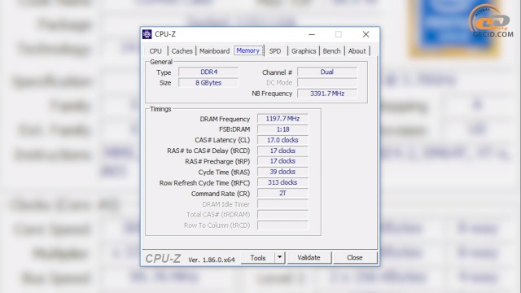Viewport: 521px width, 293px height.
Task: Select the tRAS 39 clocks value
Action: [282, 172]
